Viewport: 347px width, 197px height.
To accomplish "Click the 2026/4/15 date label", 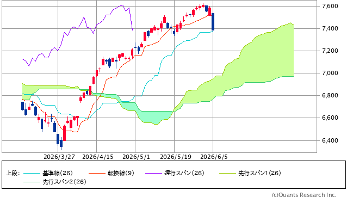I will pos(97,157).
